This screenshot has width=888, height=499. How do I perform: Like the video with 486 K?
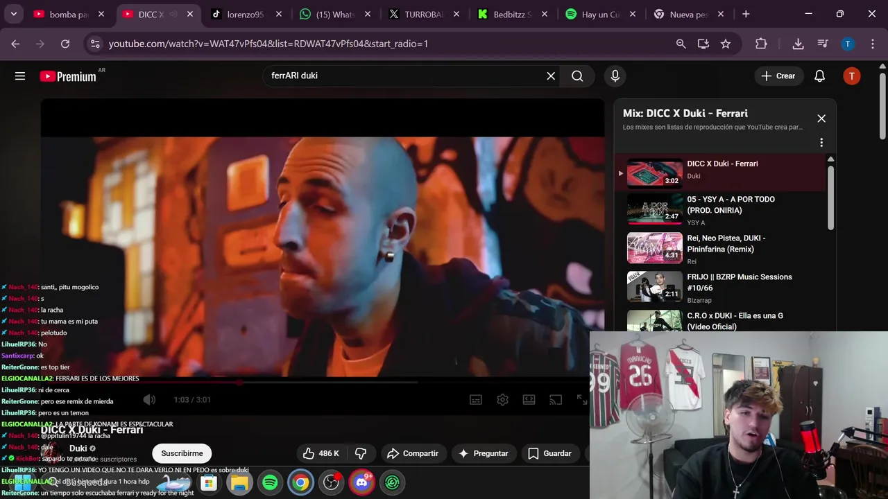[x=321, y=453]
